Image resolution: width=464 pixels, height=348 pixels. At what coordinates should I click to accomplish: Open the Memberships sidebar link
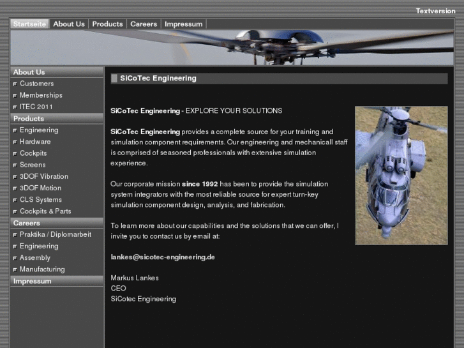pyautogui.click(x=41, y=95)
